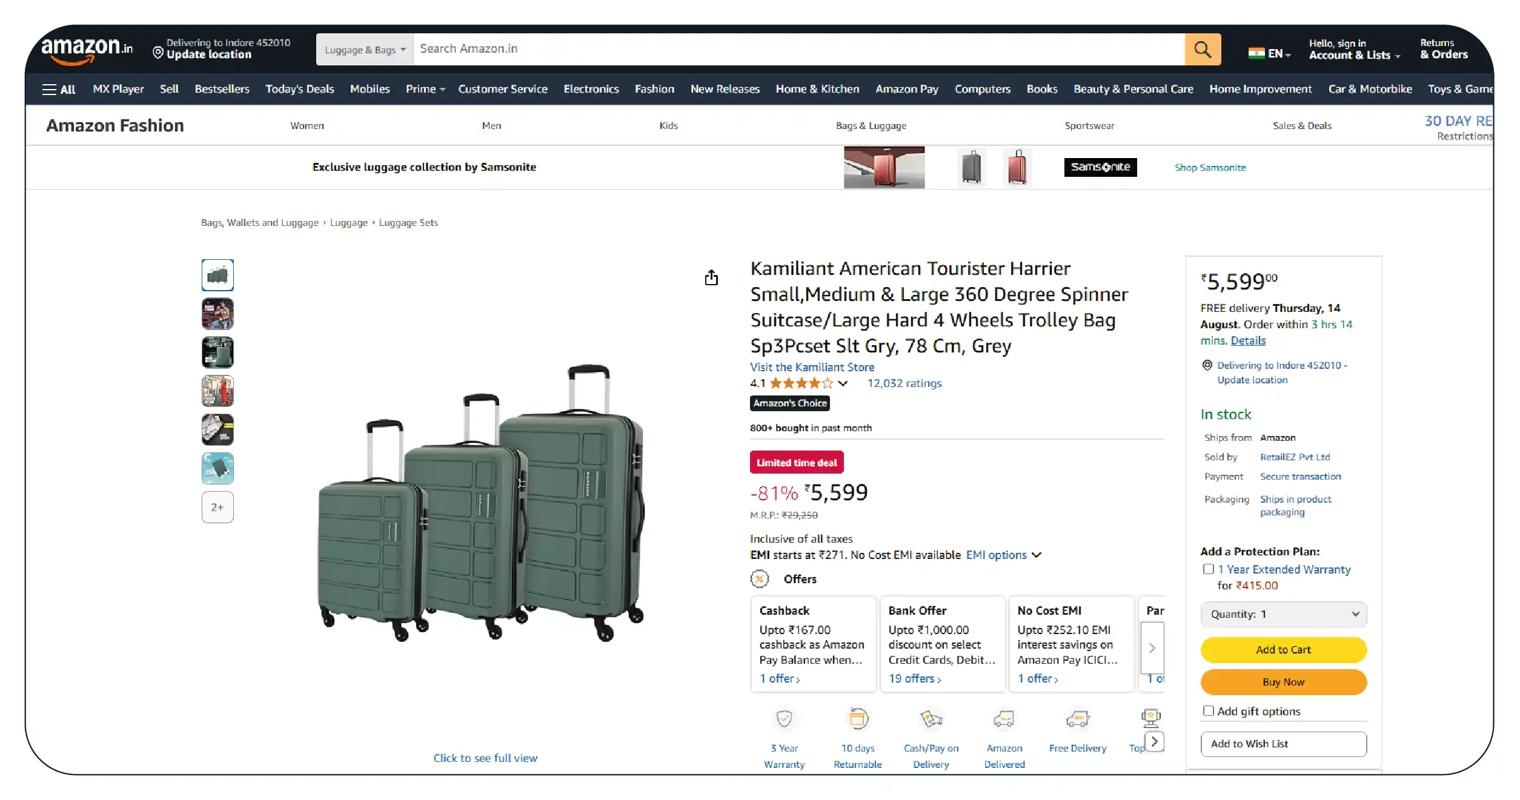The image size is (1520, 800).
Task: Click the share icon above product image
Action: tap(711, 278)
